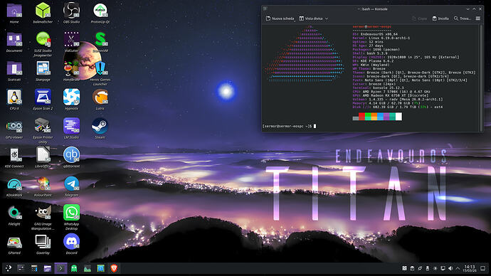Click the white color block in terminal

[x=398, y=117]
